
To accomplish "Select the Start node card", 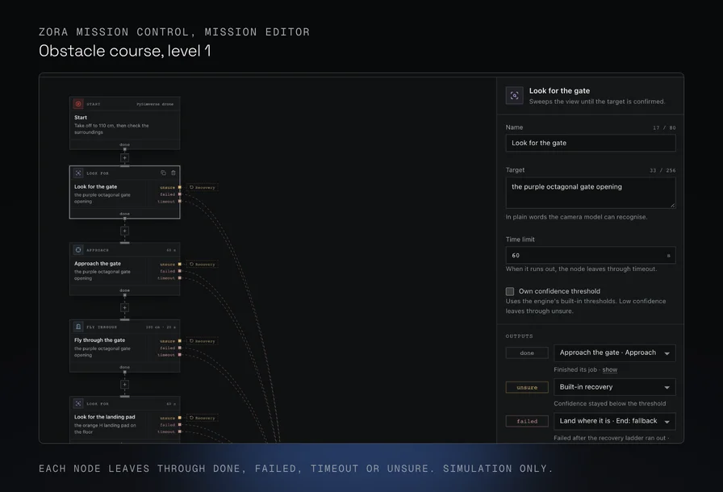I will coord(124,123).
